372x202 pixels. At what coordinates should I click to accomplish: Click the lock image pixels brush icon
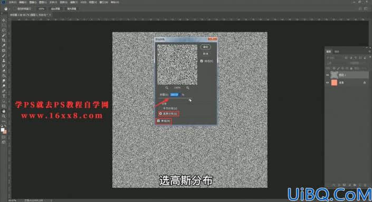click(x=338, y=68)
